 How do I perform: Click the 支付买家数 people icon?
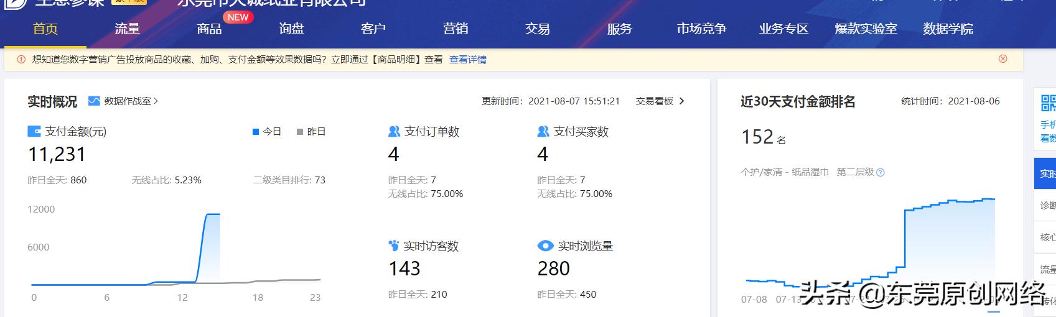[543, 131]
